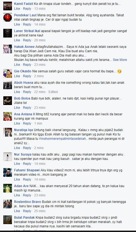Expand Hakak Annee's comment with See More

tap(120, 60)
